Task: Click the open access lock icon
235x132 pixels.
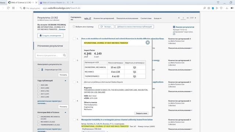Action: [x=42, y=70]
